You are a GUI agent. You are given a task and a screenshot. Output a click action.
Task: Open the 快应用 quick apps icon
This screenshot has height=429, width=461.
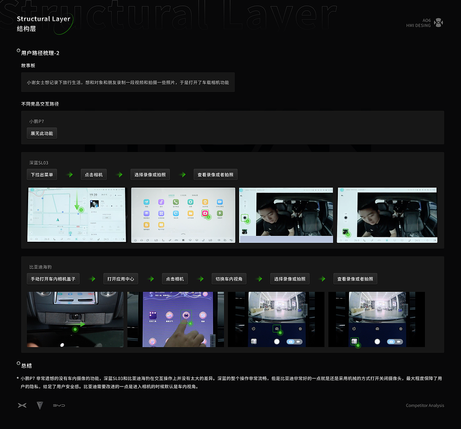(176, 213)
